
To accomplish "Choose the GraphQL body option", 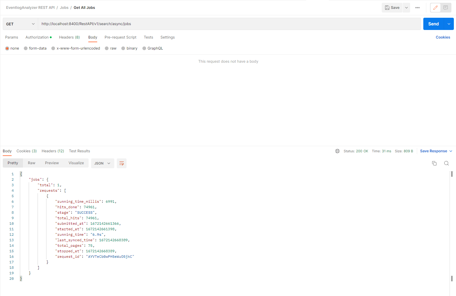I will click(153, 48).
